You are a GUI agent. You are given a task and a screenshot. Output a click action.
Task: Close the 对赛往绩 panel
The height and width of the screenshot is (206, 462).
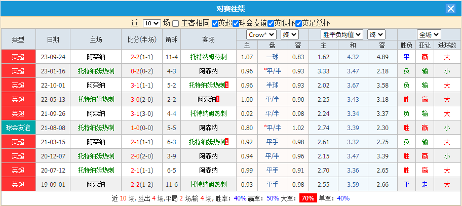tap(450, 9)
